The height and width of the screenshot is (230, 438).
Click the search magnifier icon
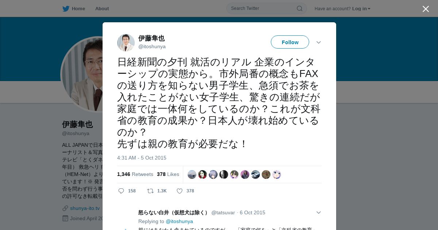(x=299, y=8)
